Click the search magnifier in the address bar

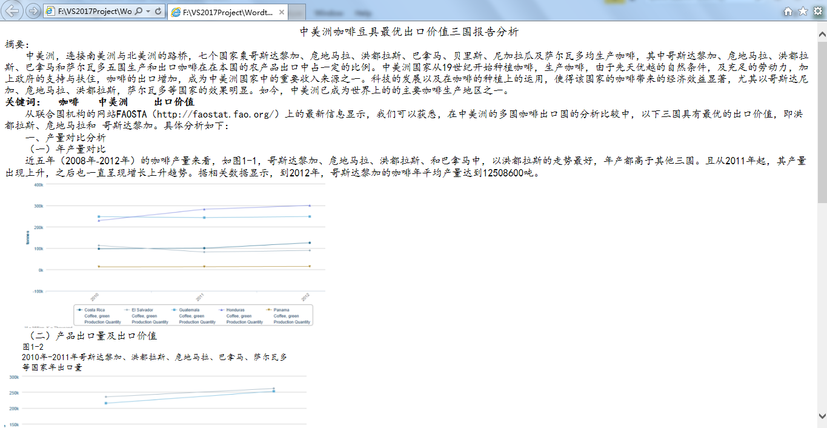pos(138,12)
